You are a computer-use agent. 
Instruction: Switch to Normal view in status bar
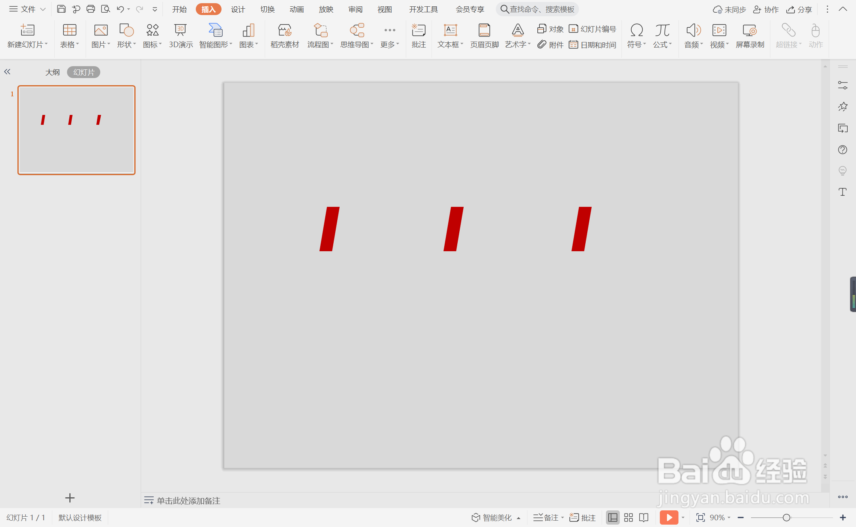coord(613,517)
